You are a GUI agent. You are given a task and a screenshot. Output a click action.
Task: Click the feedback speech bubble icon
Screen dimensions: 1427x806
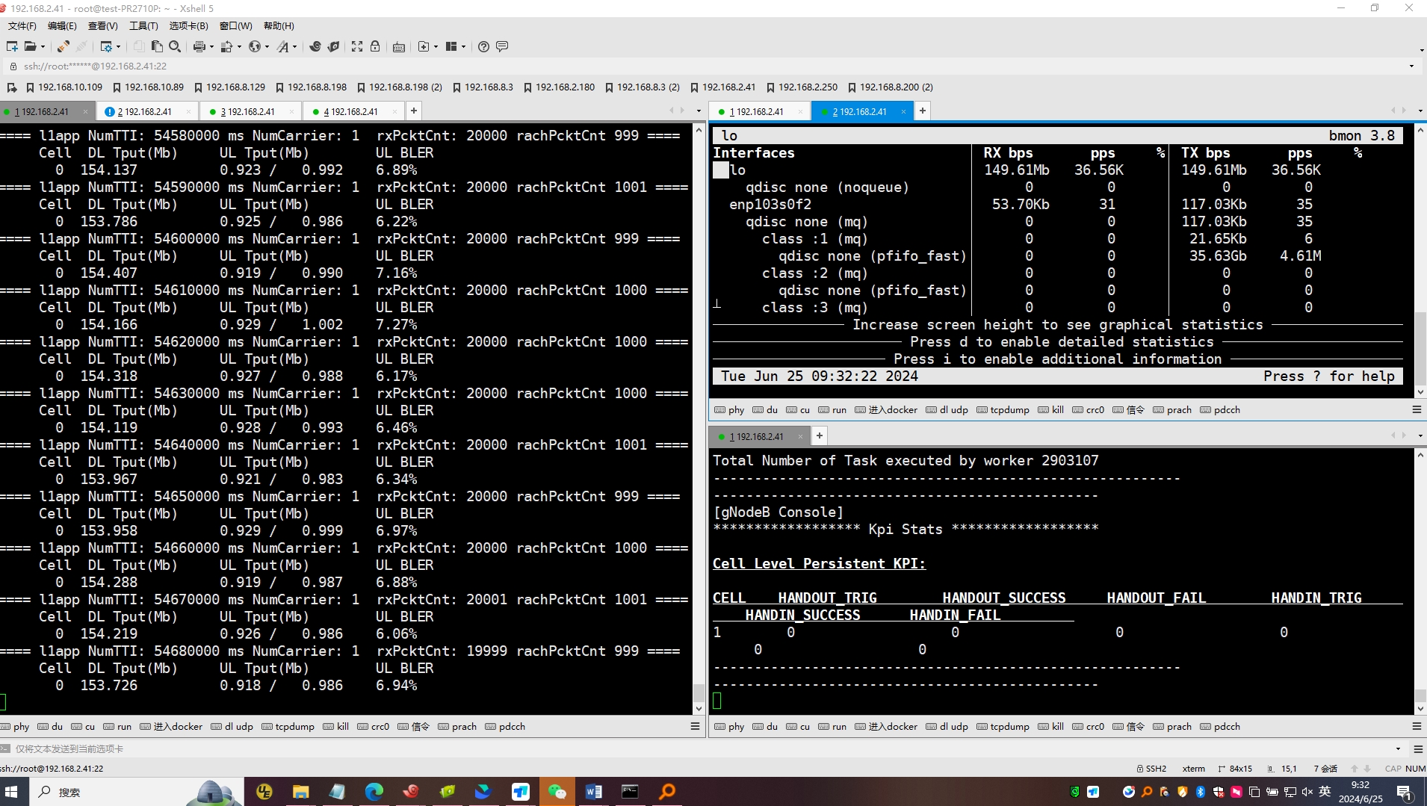coord(502,46)
